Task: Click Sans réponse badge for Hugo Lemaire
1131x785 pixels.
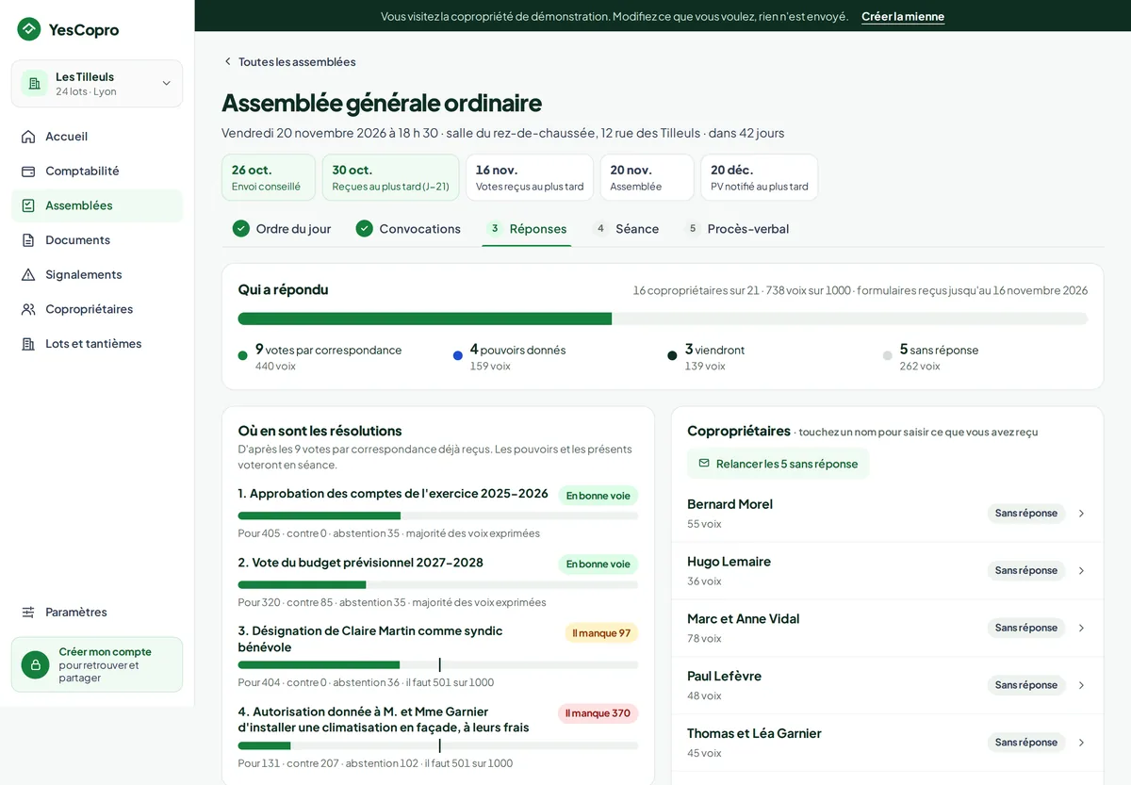Action: coord(1026,571)
